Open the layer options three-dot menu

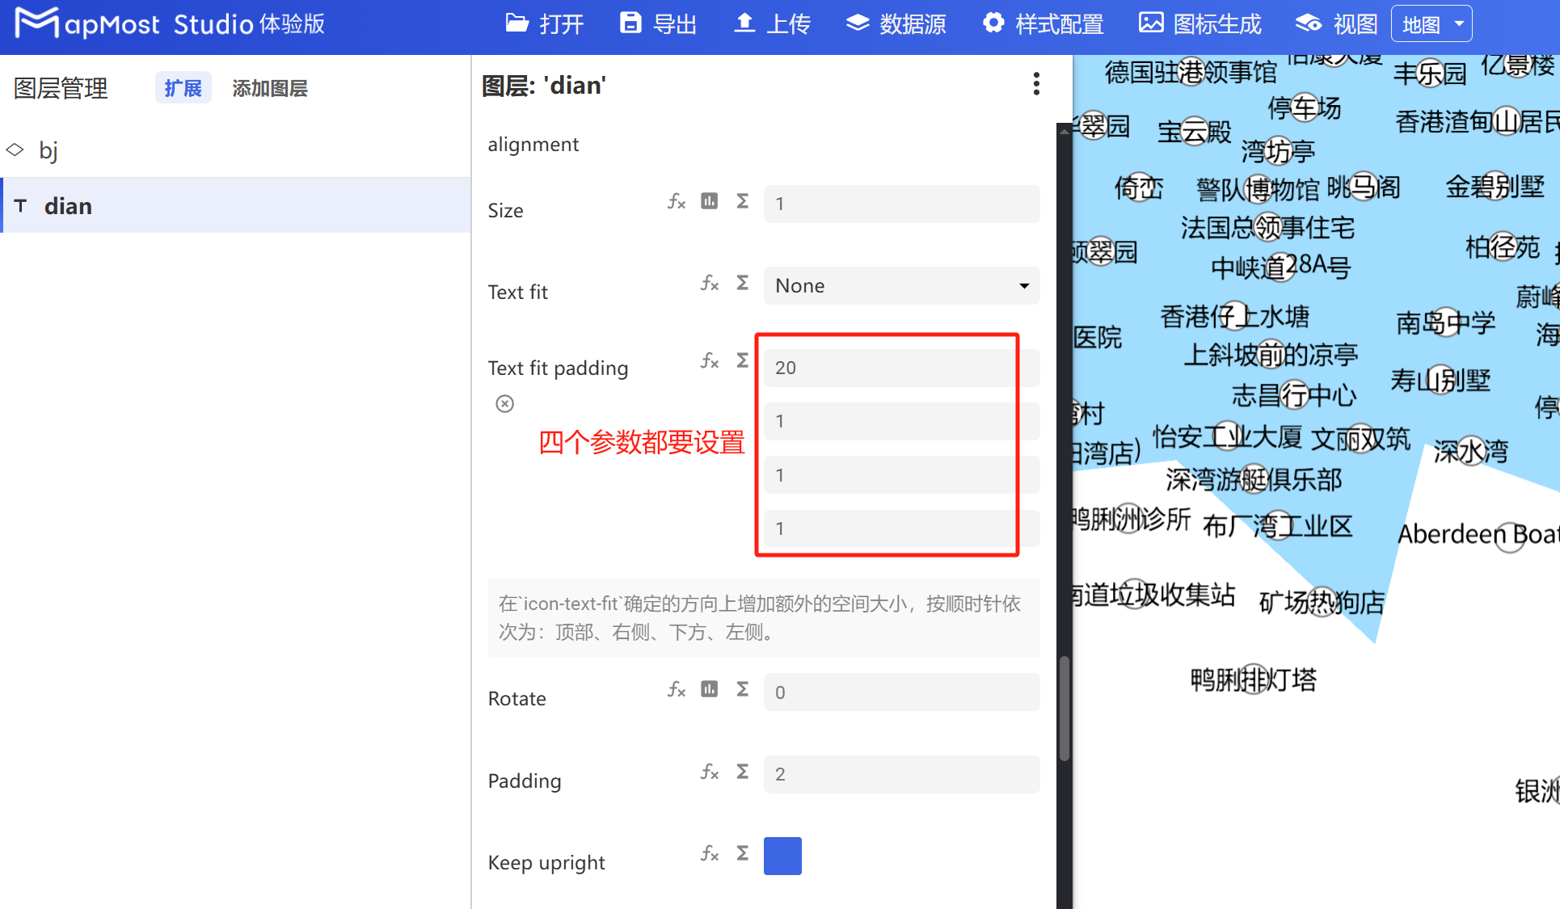1035,84
